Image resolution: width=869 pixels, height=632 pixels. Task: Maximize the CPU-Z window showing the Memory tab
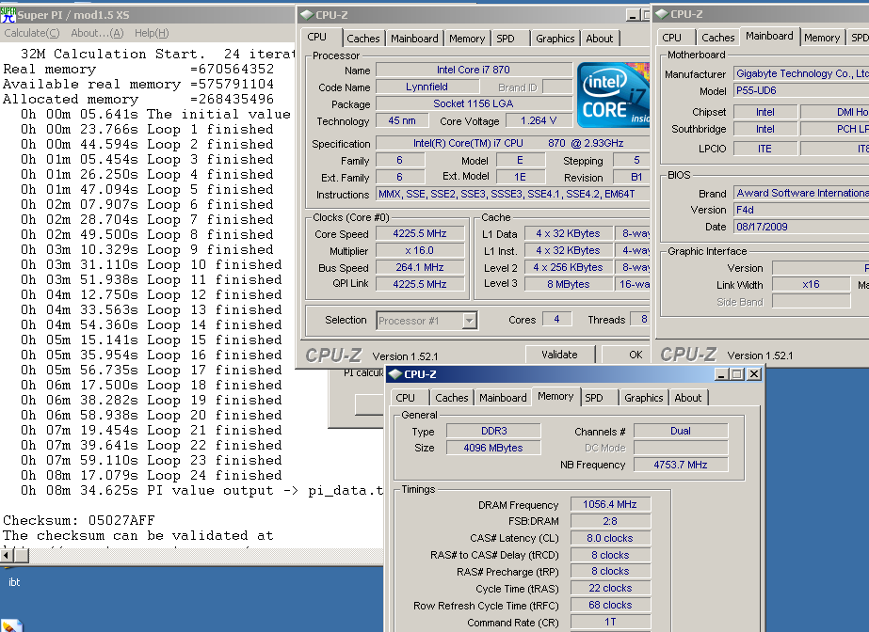pos(736,374)
